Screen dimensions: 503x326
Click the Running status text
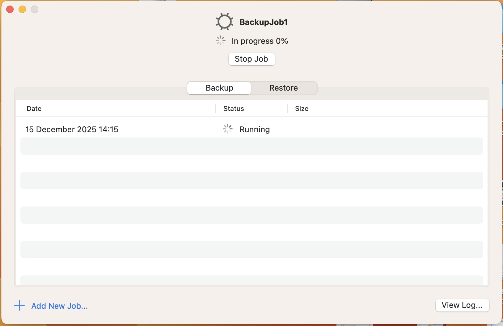point(255,129)
